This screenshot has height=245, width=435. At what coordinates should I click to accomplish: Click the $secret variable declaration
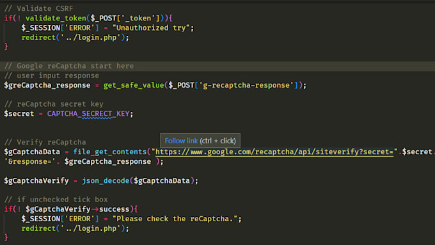click(19, 114)
